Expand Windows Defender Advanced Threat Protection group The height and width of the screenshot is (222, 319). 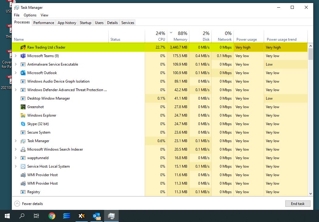pos(16,90)
